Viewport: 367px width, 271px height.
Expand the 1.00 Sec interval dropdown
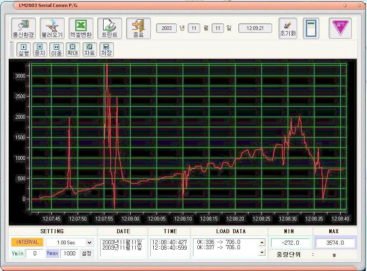coord(89,243)
